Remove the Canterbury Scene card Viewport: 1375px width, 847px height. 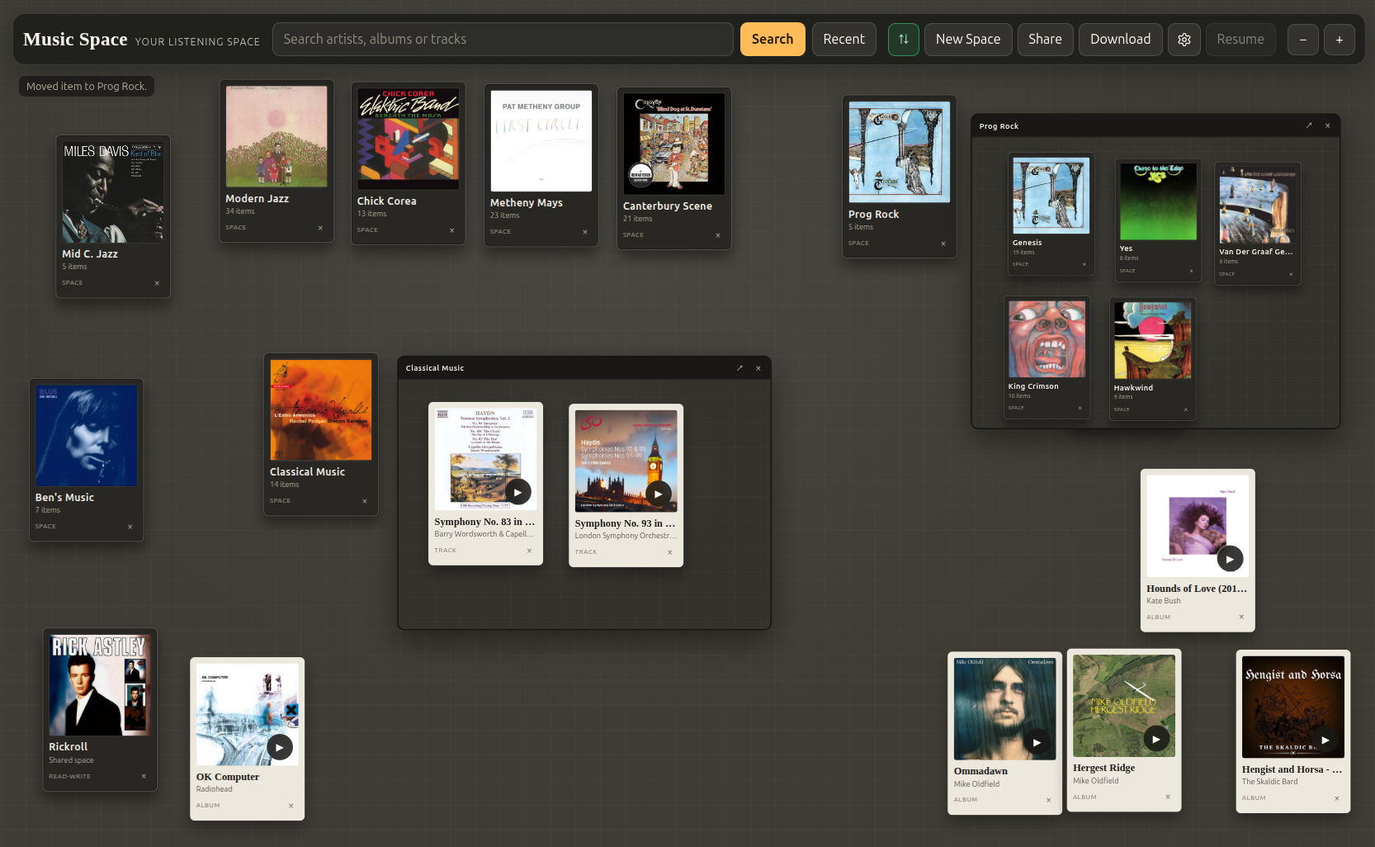point(718,235)
